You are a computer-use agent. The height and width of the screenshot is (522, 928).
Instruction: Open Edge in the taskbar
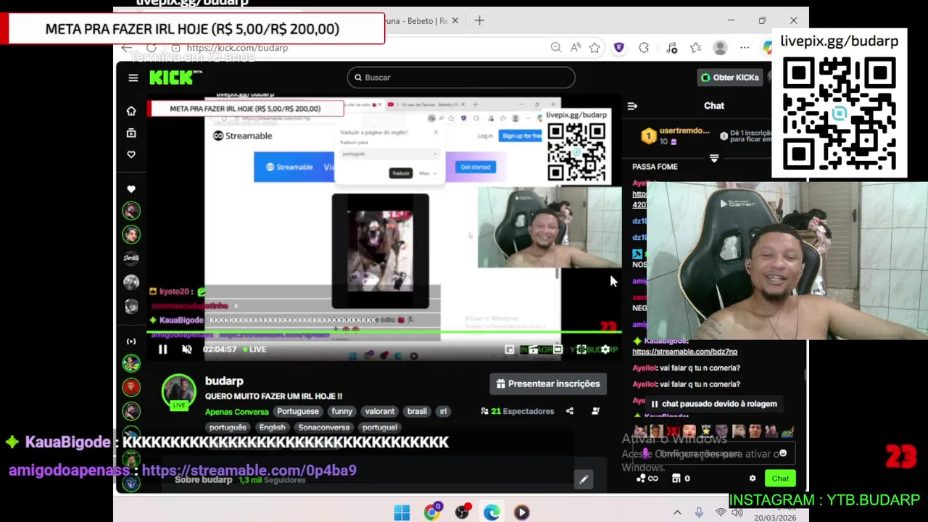[492, 513]
